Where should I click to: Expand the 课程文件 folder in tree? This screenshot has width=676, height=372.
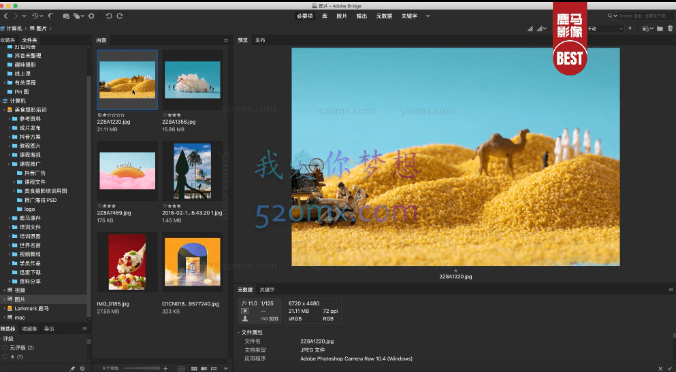click(16, 182)
